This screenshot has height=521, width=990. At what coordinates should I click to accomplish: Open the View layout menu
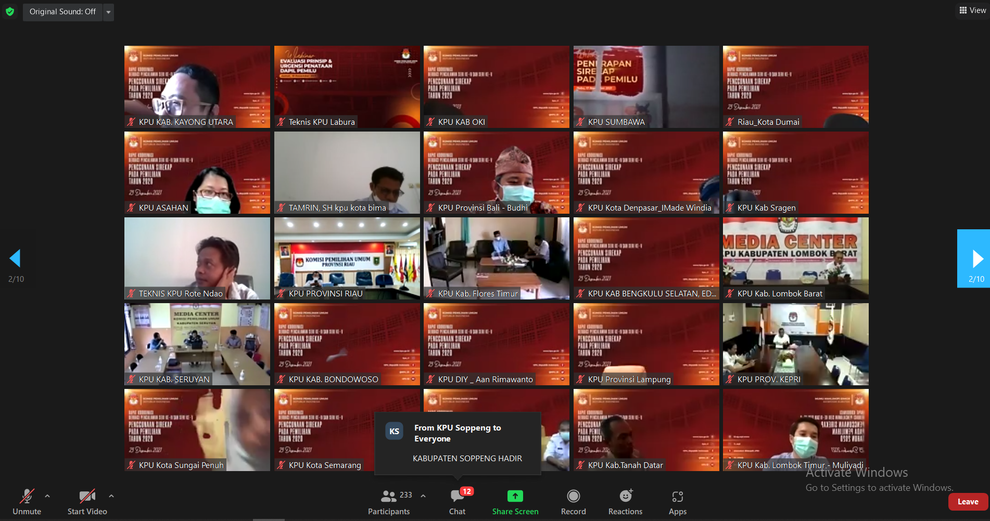tap(972, 10)
